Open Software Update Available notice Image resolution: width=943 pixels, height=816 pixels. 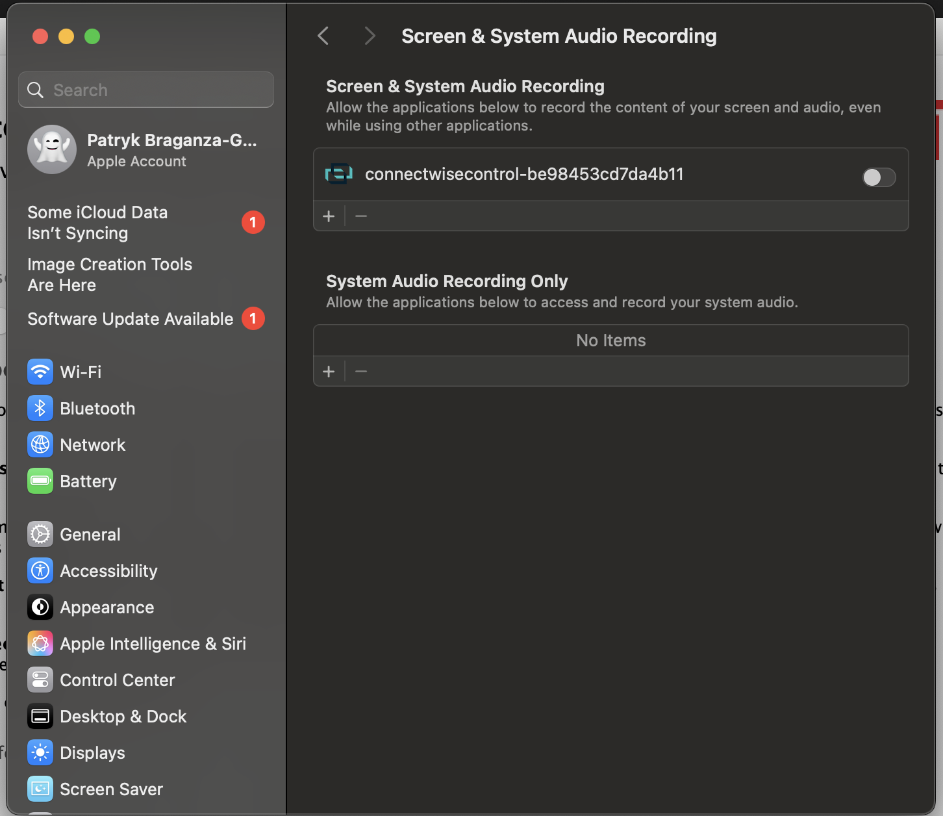click(131, 319)
